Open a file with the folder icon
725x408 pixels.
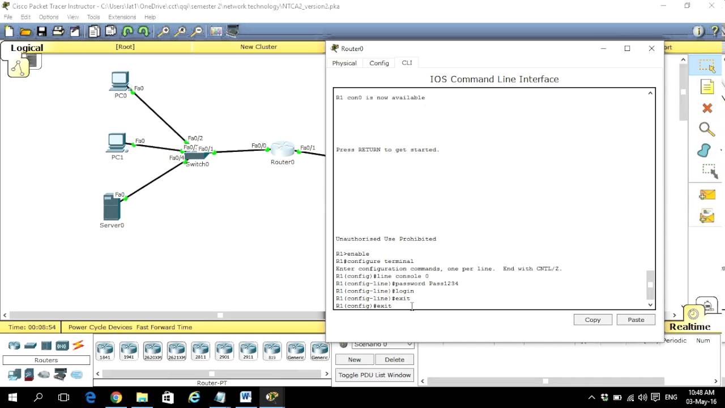(25, 32)
